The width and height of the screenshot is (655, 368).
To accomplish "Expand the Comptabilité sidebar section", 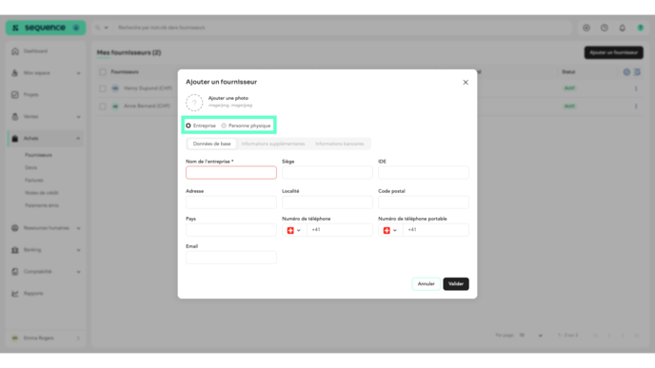I will [78, 272].
